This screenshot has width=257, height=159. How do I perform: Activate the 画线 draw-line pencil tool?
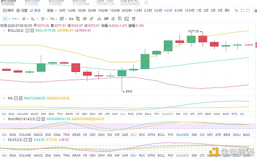[x=31, y=10]
